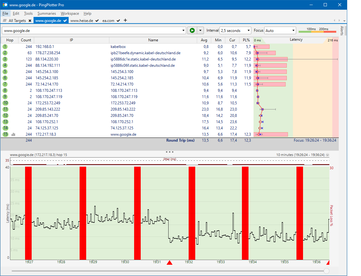The image size is (361, 276).
Task: Open the trace options arrow beside play button
Action: pyautogui.click(x=200, y=30)
